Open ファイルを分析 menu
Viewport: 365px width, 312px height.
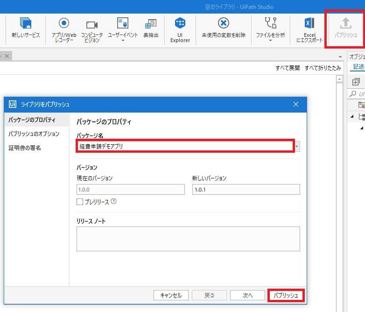click(x=271, y=30)
